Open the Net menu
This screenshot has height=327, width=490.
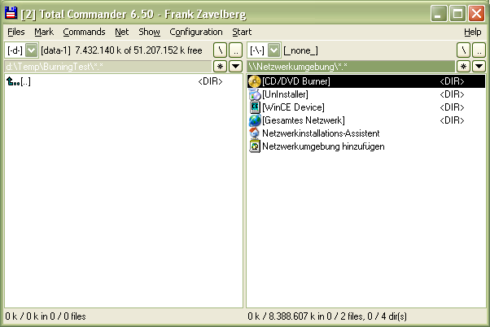click(122, 32)
